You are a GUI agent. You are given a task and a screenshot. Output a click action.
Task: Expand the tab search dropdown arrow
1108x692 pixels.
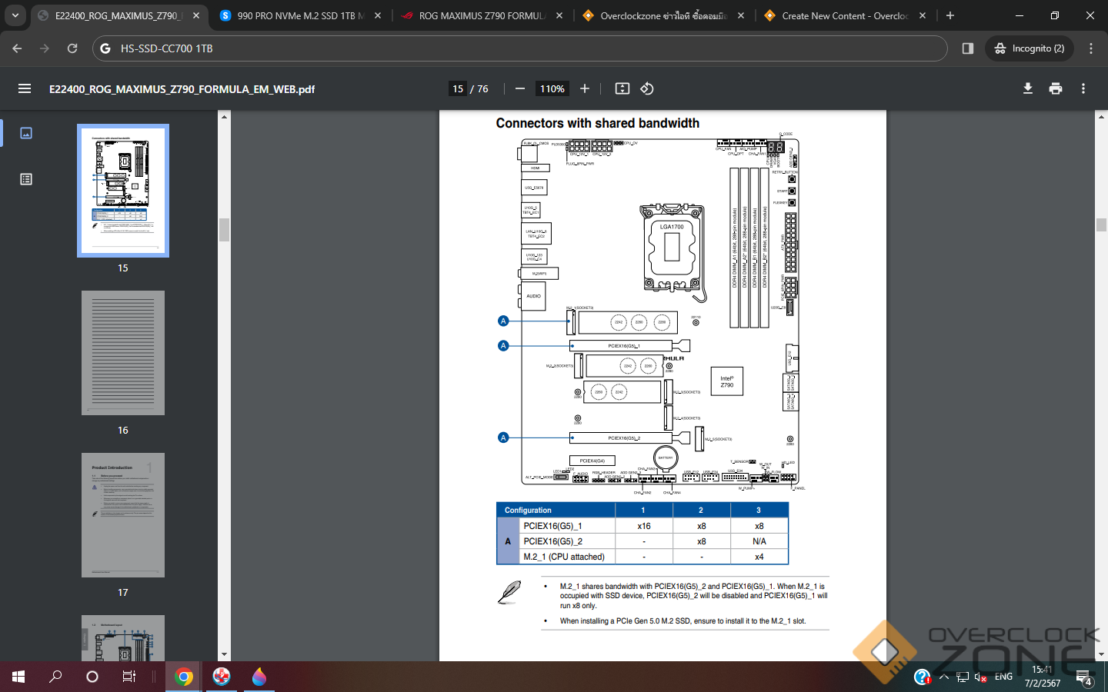click(x=15, y=15)
